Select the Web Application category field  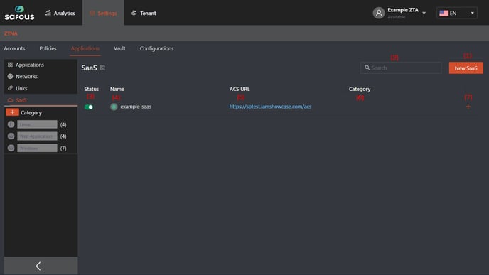coord(37,136)
